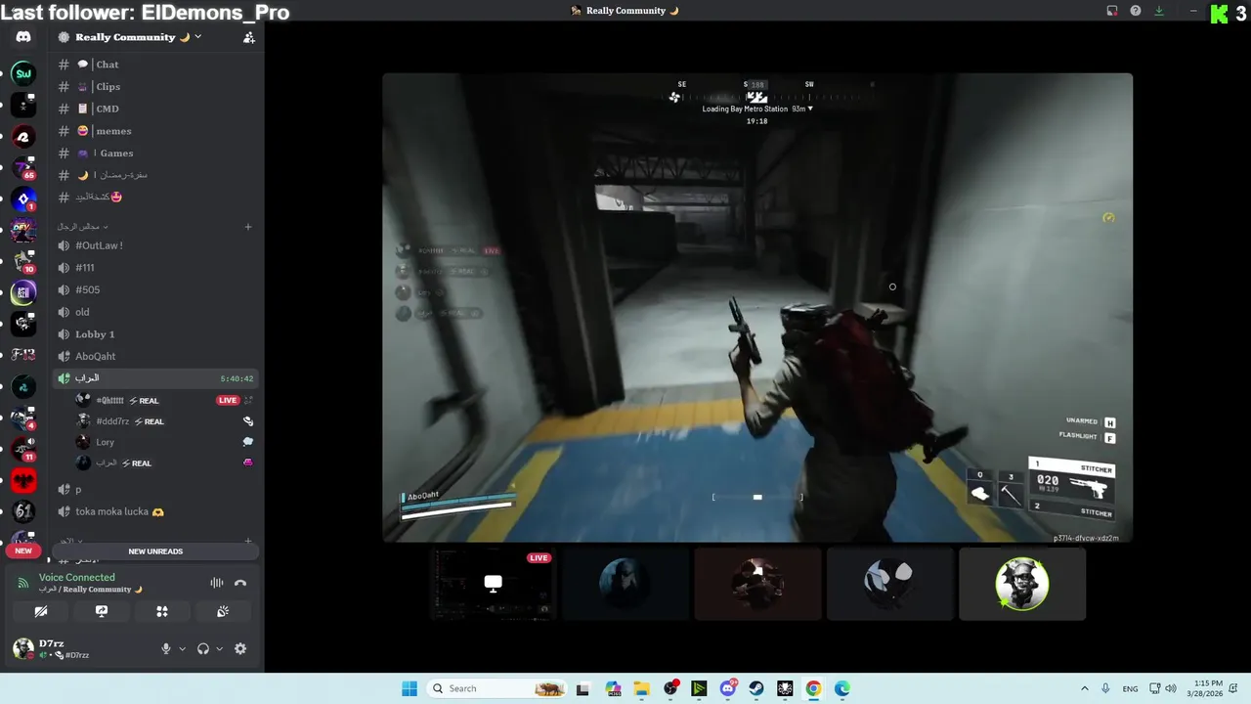Image resolution: width=1251 pixels, height=704 pixels.
Task: Open Discord help question mark icon
Action: coord(1136,11)
